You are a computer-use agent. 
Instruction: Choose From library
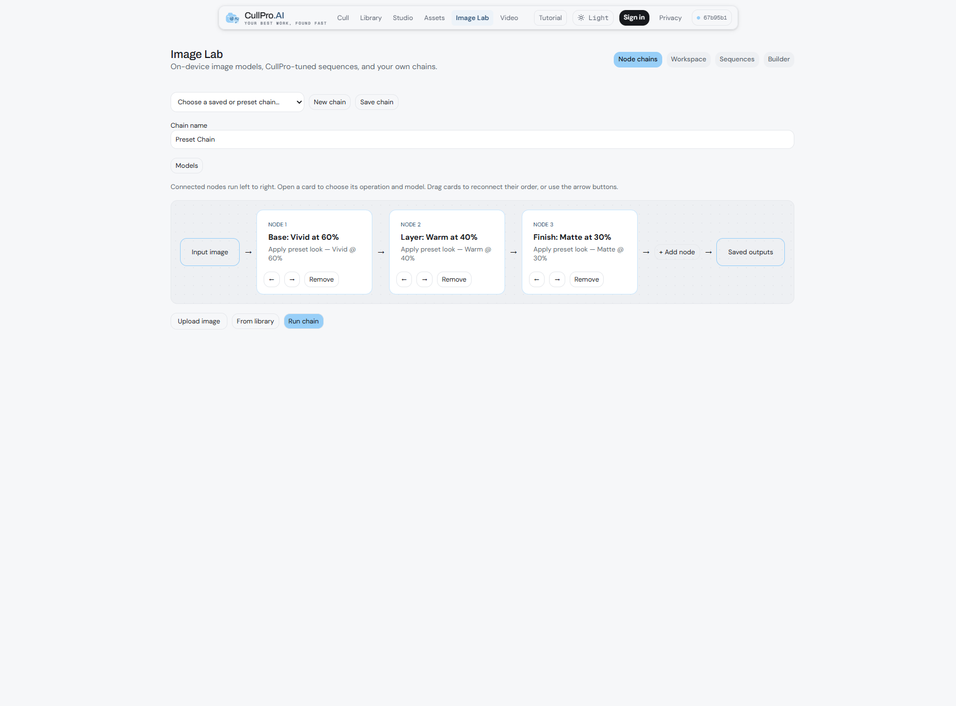tap(255, 321)
